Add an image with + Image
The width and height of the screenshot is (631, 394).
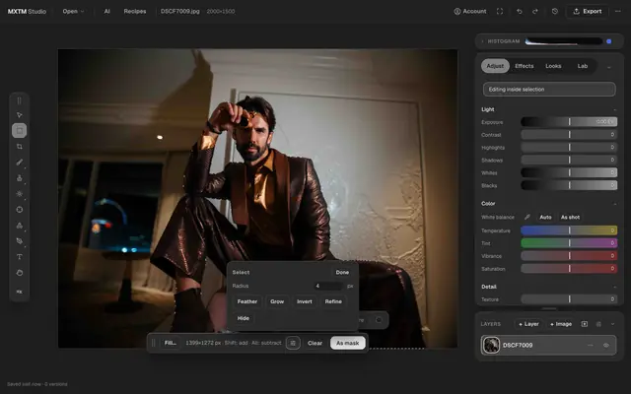coord(561,324)
